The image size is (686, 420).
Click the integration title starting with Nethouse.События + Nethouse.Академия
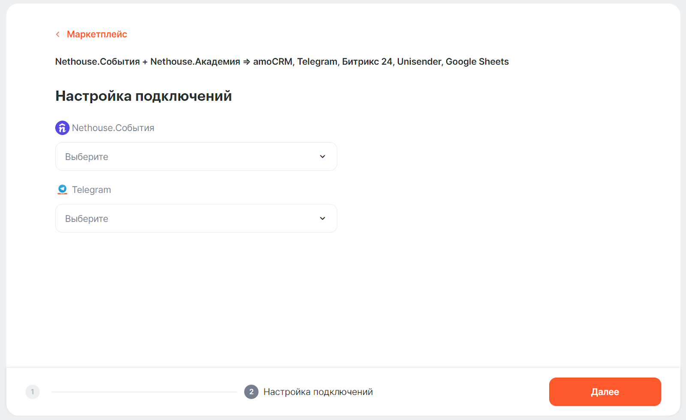point(282,62)
